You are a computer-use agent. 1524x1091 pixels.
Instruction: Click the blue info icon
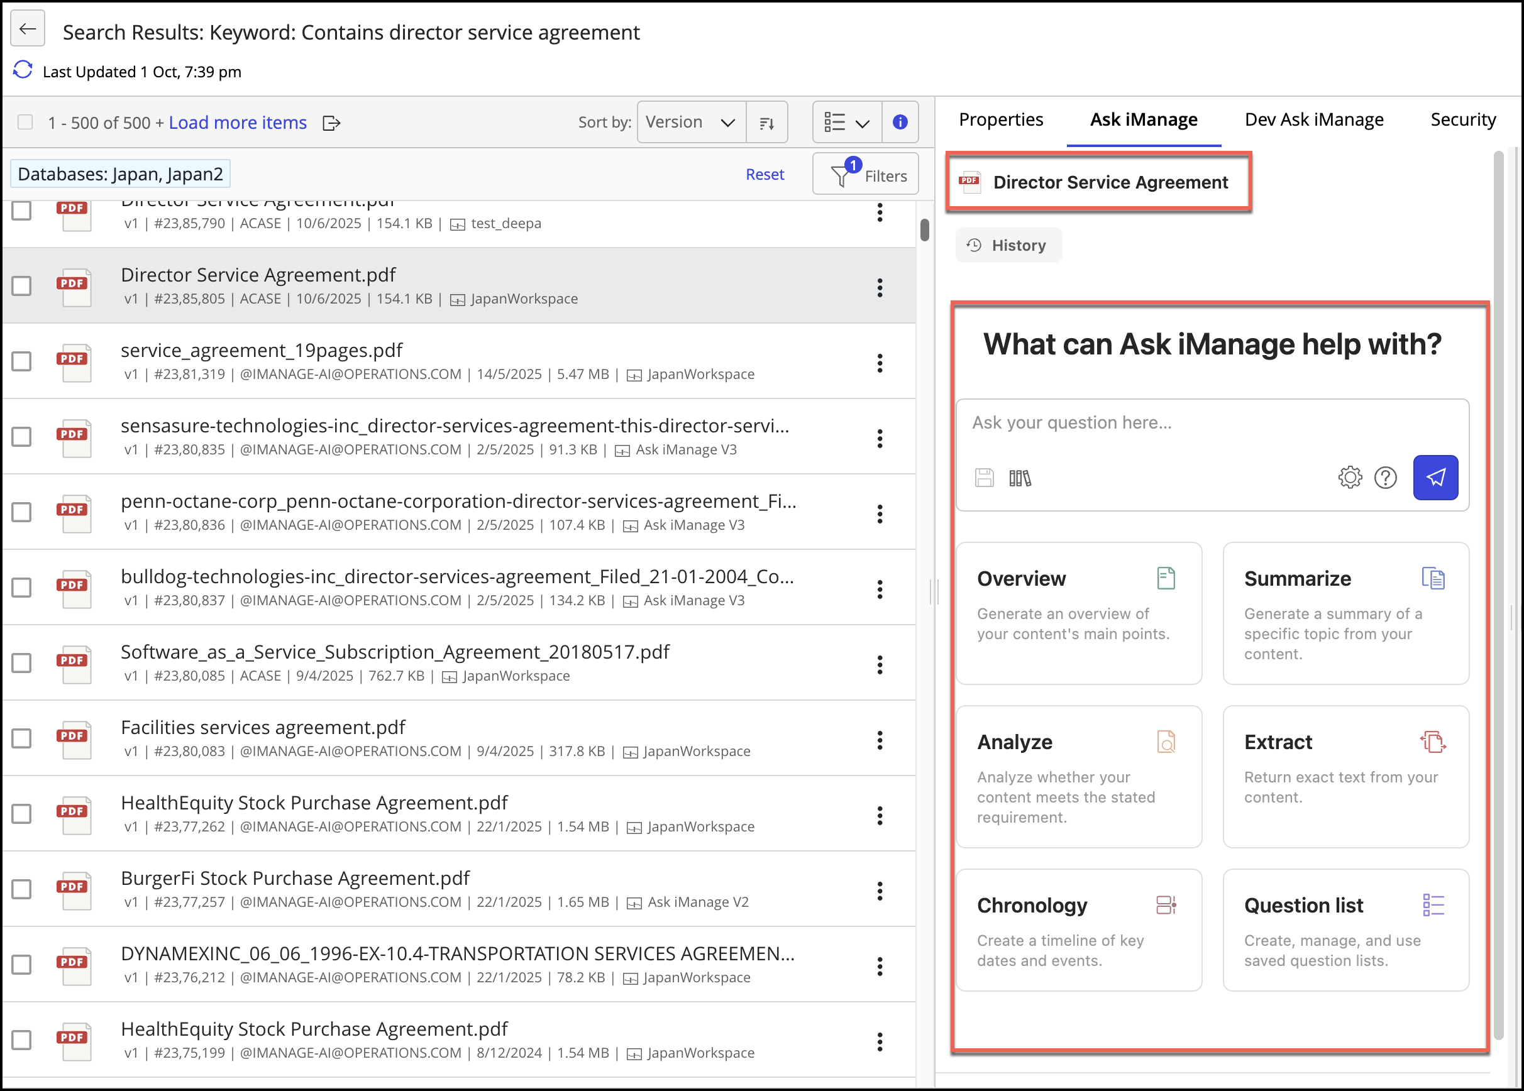pos(900,121)
